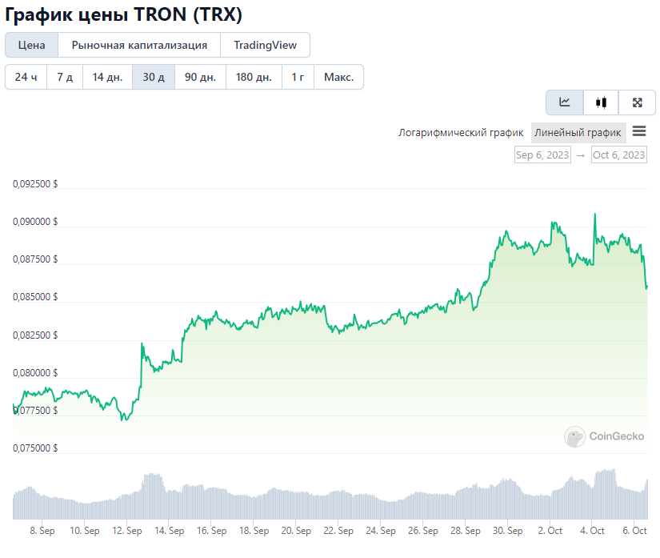The height and width of the screenshot is (558, 660).
Task: Edit the Oct 6, 2023 end date
Action: pos(618,155)
